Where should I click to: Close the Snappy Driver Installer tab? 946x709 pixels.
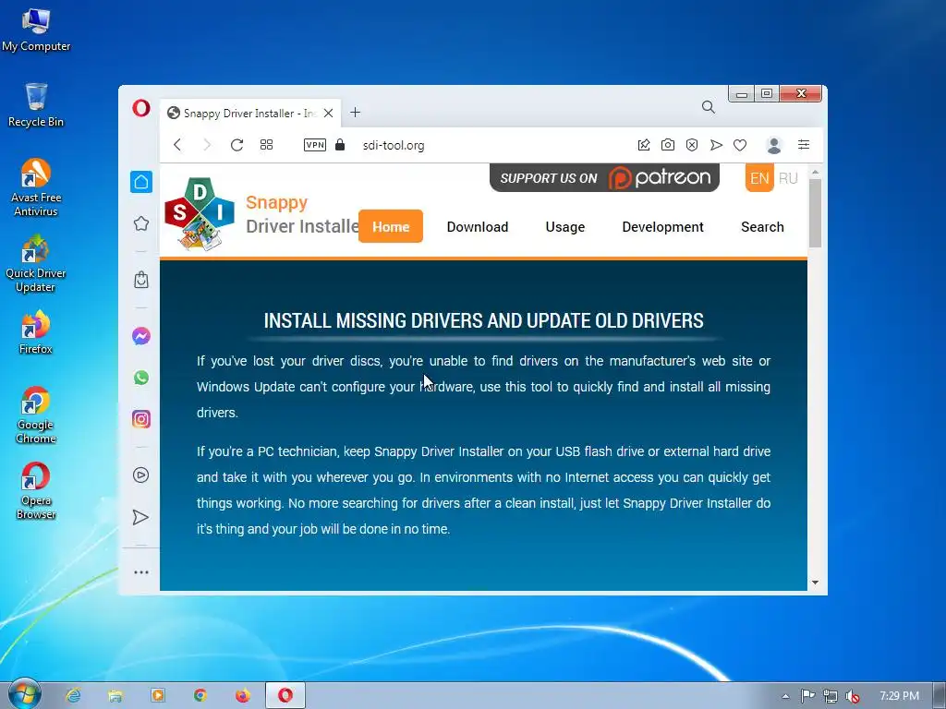(x=328, y=113)
